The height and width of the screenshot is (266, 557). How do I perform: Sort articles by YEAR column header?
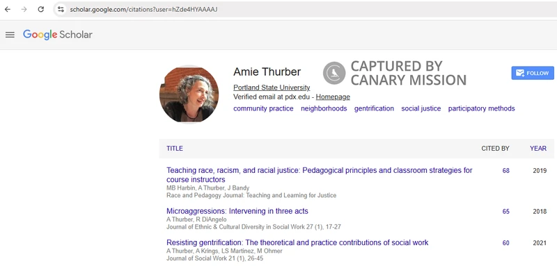pos(538,149)
